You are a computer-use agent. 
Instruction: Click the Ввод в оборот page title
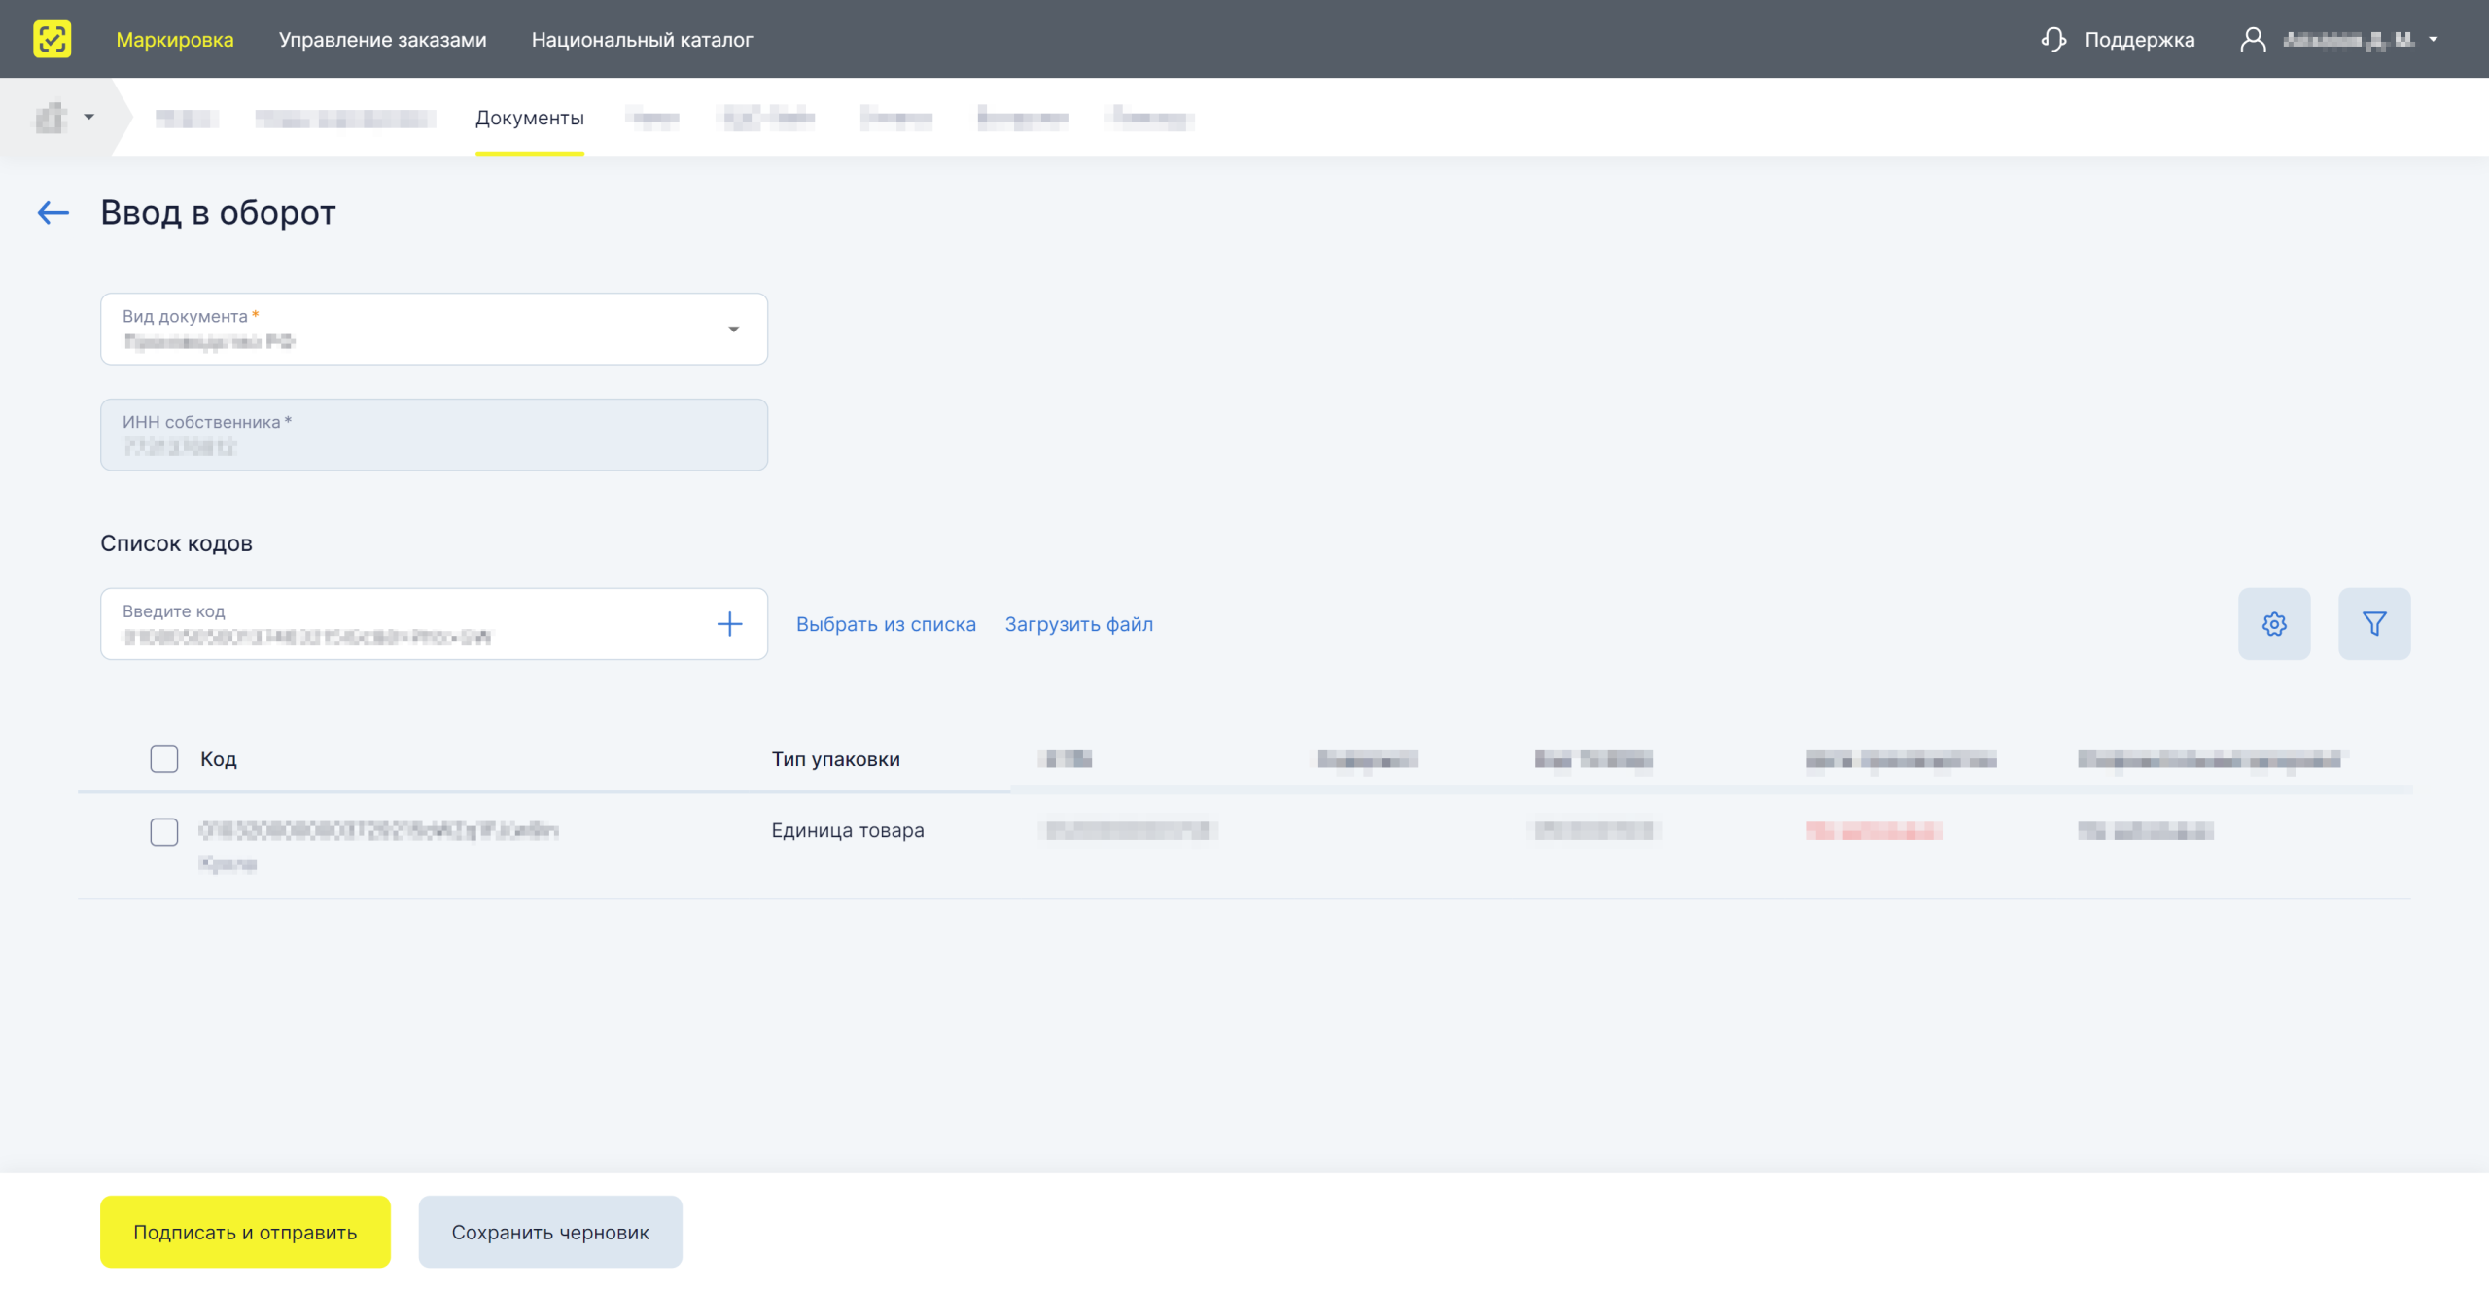(x=219, y=212)
